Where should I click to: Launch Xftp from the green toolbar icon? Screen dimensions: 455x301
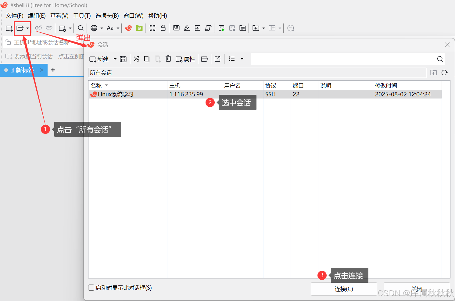(x=139, y=28)
